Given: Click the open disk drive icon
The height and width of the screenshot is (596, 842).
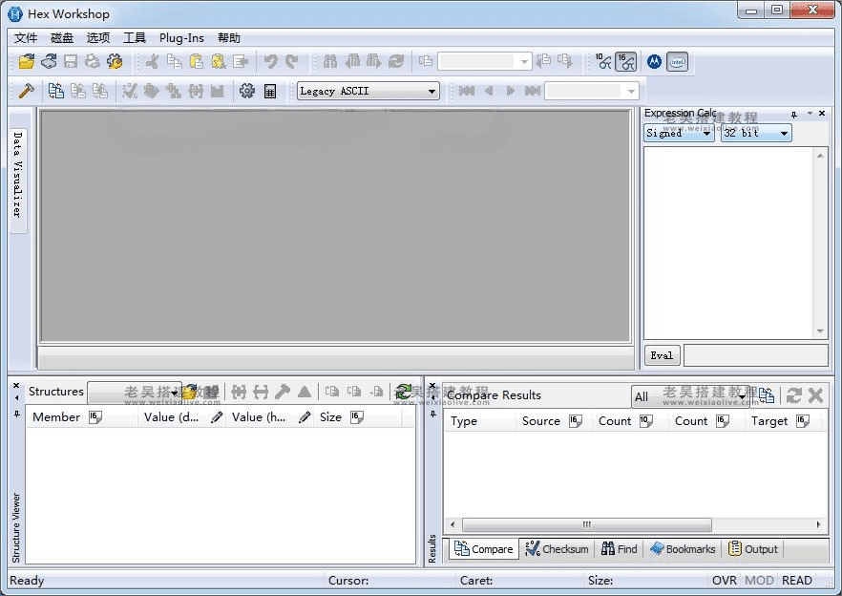Looking at the screenshot, I should click(49, 61).
